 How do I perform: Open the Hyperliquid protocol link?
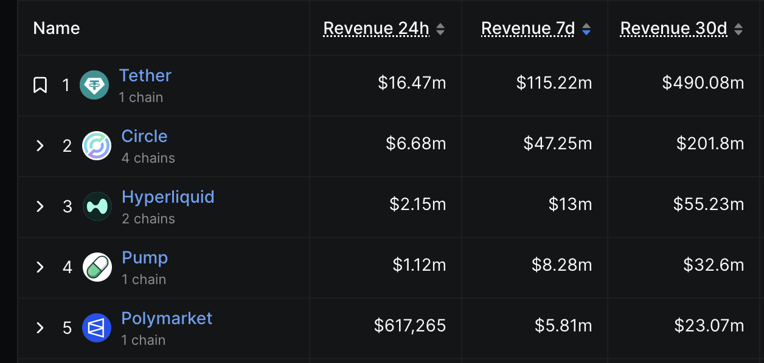pos(168,197)
